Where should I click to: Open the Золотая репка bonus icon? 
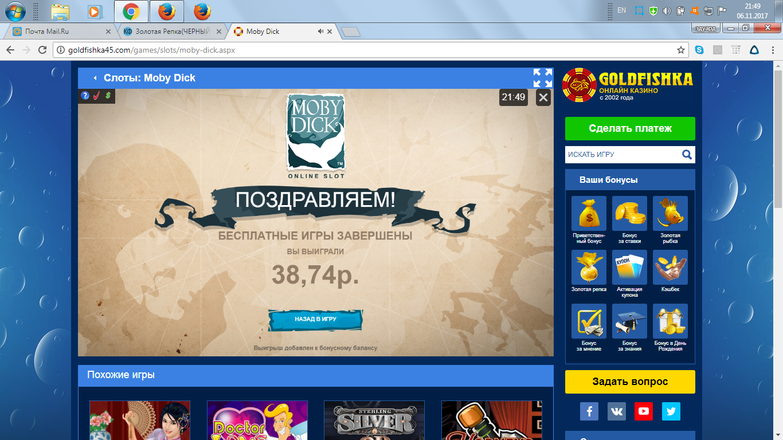click(589, 268)
